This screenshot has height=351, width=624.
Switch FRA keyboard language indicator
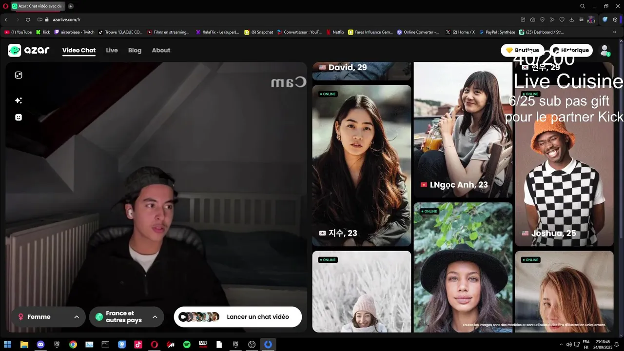586,345
